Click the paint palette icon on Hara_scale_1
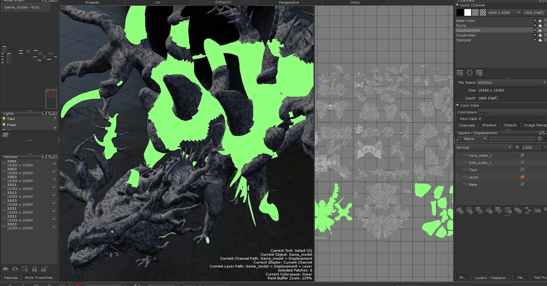The height and width of the screenshot is (286, 547). [522, 155]
